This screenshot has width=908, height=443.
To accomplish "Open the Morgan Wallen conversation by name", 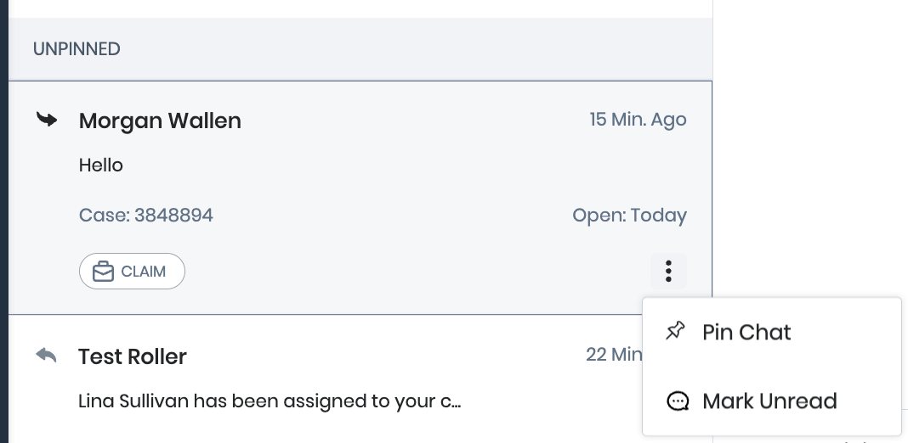I will pyautogui.click(x=160, y=121).
